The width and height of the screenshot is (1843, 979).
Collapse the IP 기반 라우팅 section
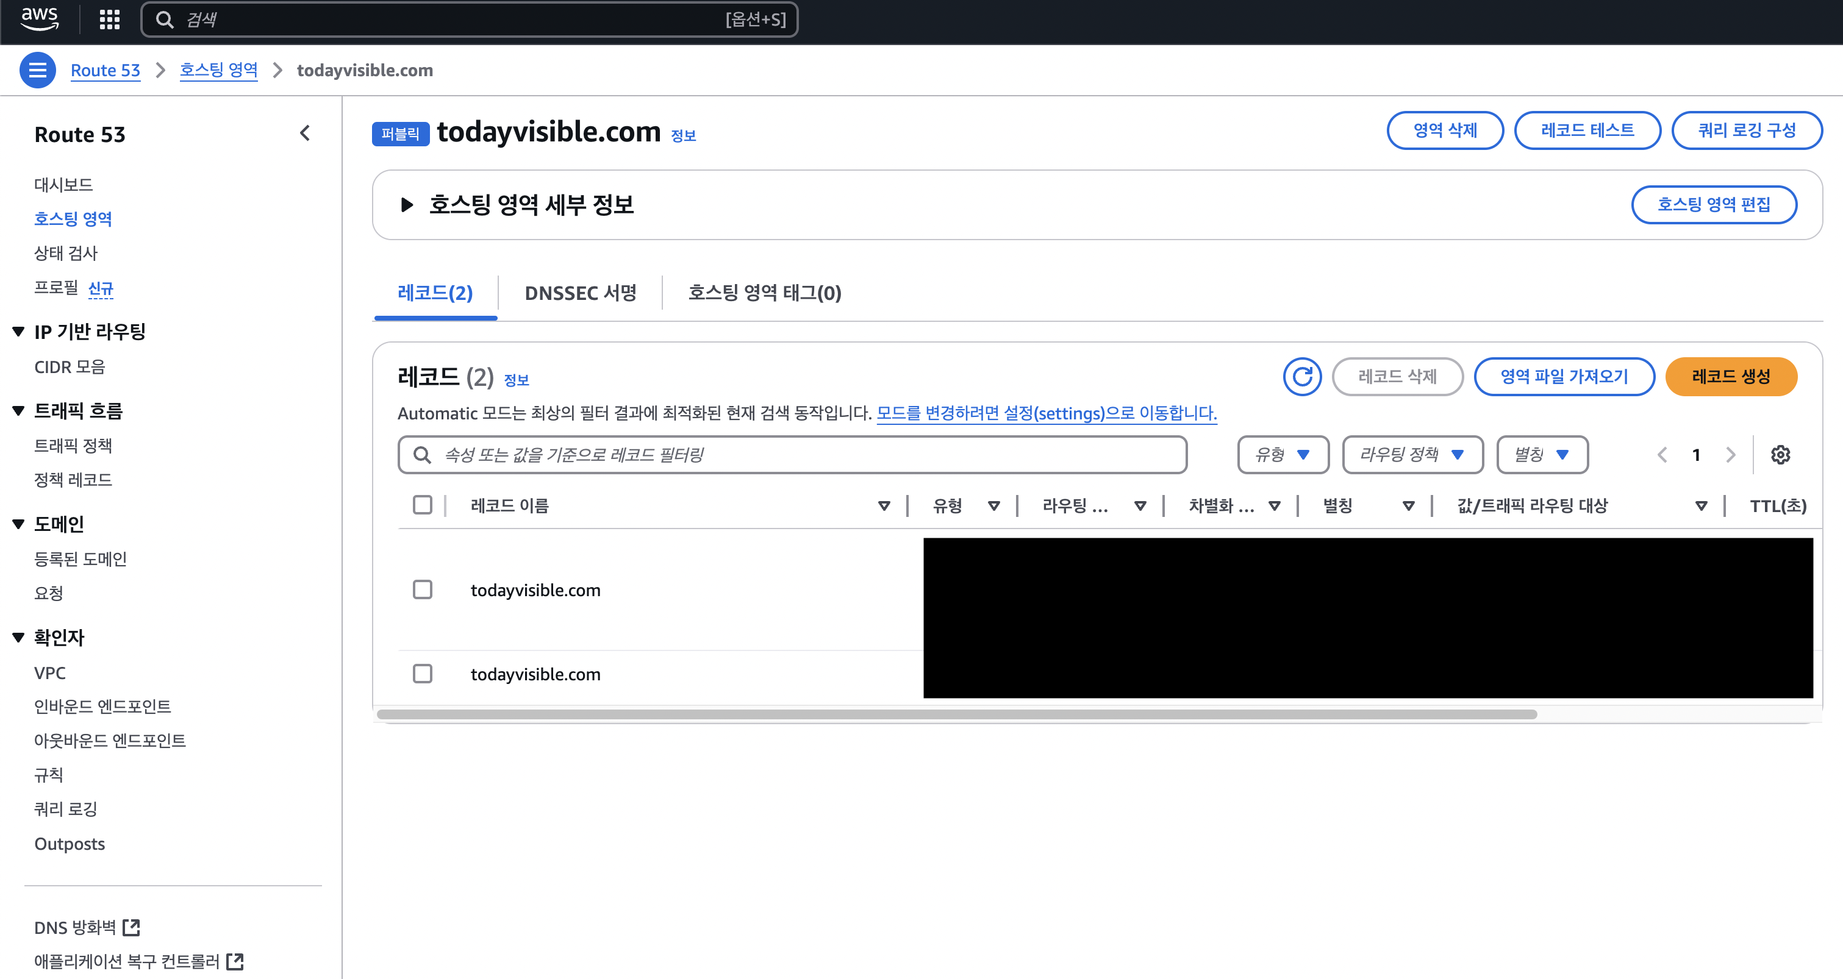(19, 331)
